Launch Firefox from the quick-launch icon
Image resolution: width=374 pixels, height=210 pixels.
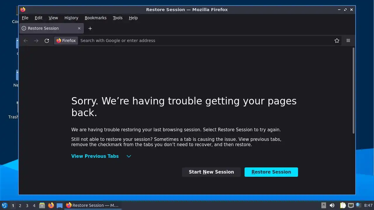[51, 205]
